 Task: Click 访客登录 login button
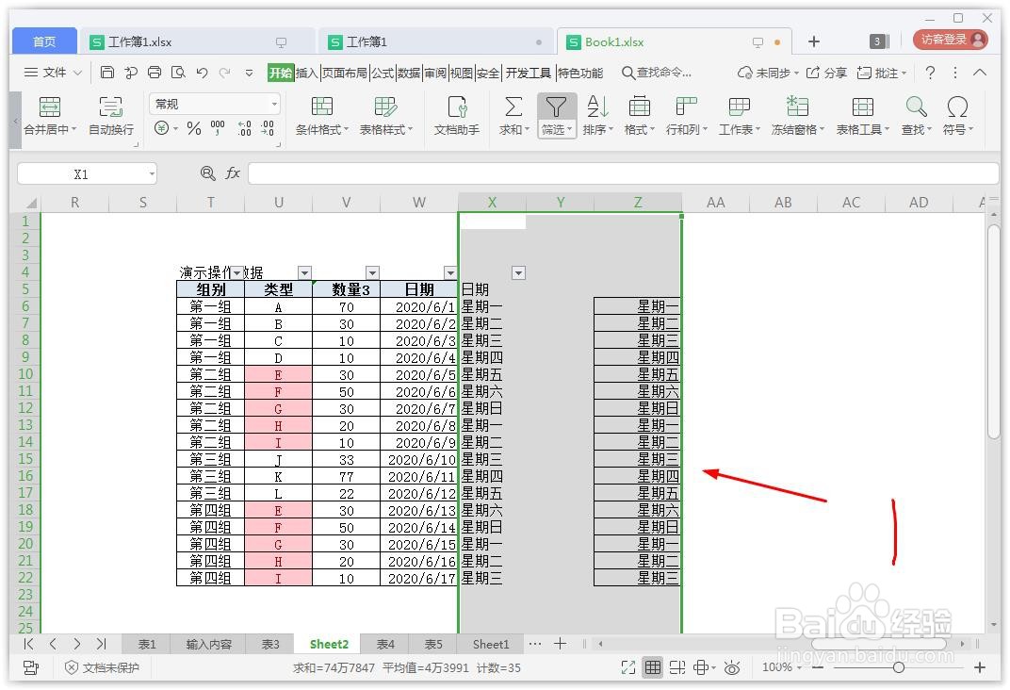click(950, 40)
